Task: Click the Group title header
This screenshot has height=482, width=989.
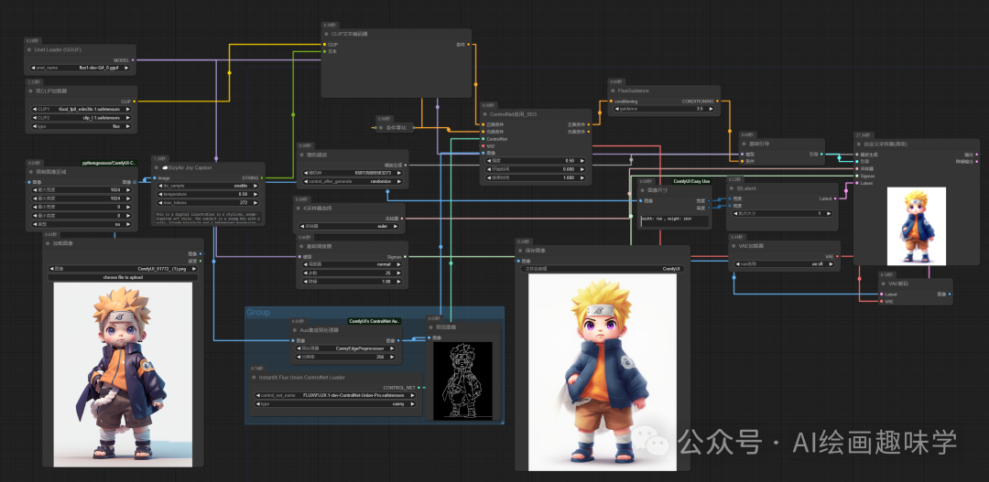Action: click(258, 312)
